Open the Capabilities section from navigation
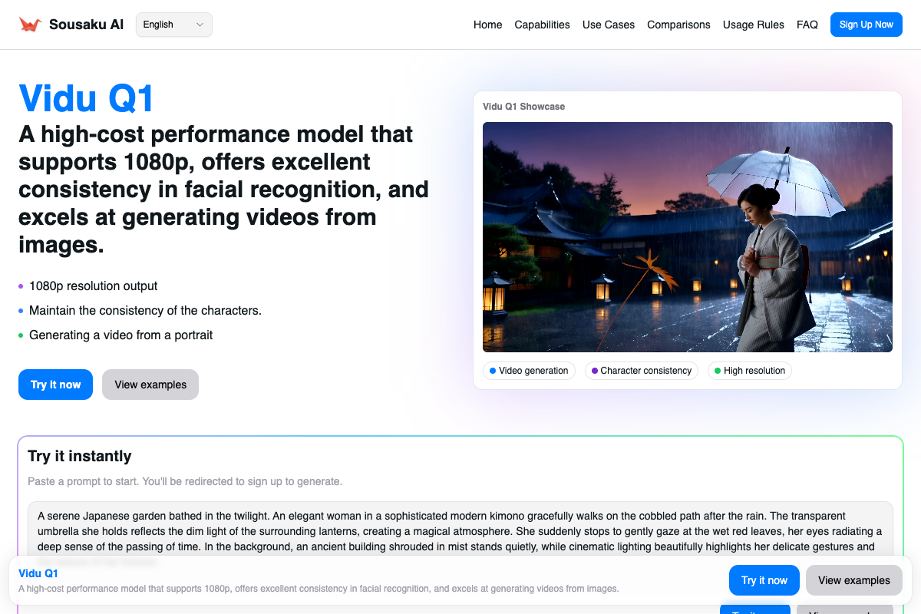The height and width of the screenshot is (614, 921). pos(542,25)
